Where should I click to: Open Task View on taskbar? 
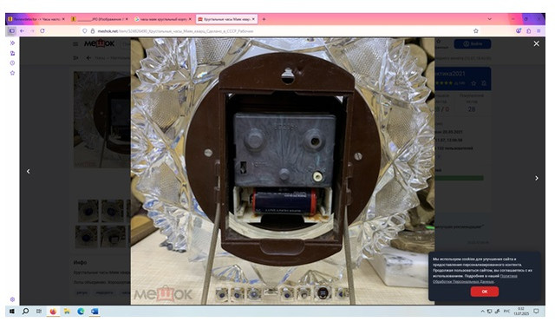click(39, 312)
